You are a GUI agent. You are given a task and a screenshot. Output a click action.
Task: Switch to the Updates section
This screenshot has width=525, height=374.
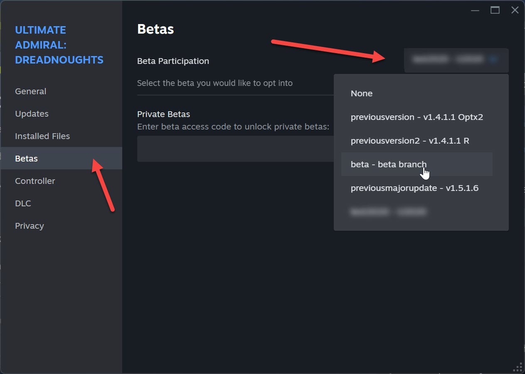[61, 114]
